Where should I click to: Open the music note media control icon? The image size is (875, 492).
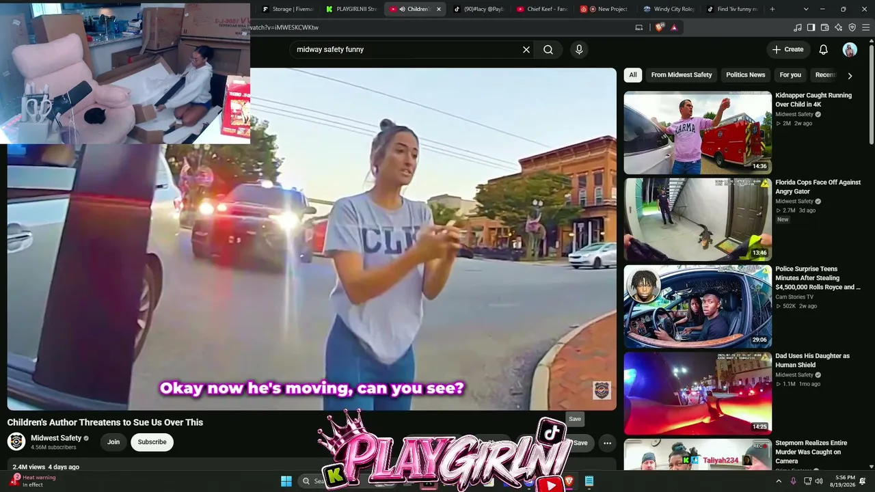(x=798, y=27)
